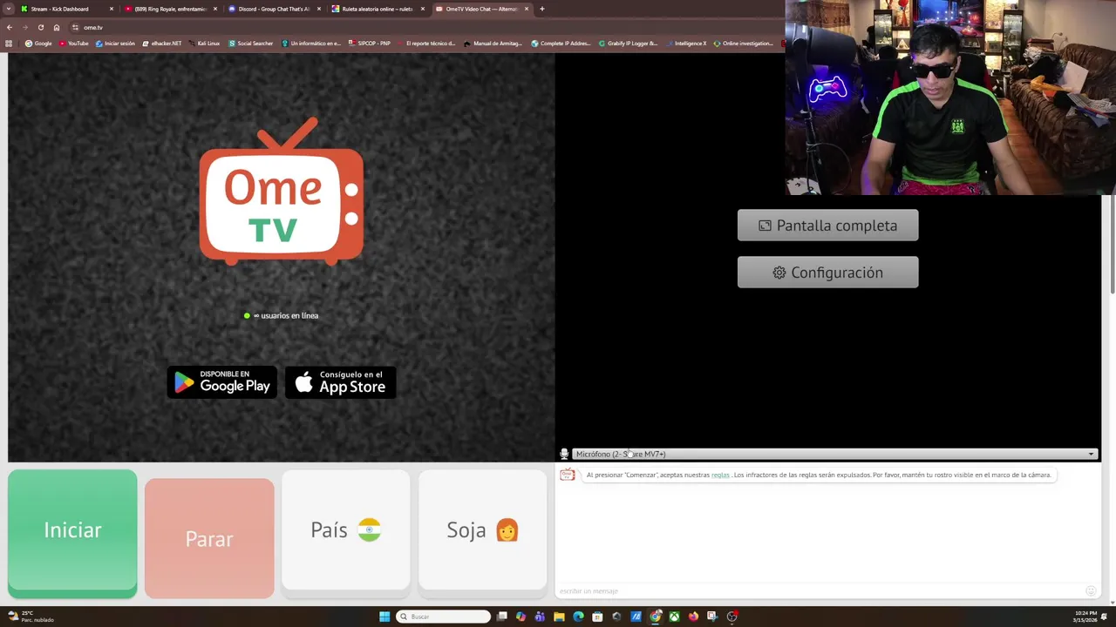Click the browser forward arrow
The width and height of the screenshot is (1116, 627).
point(25,27)
